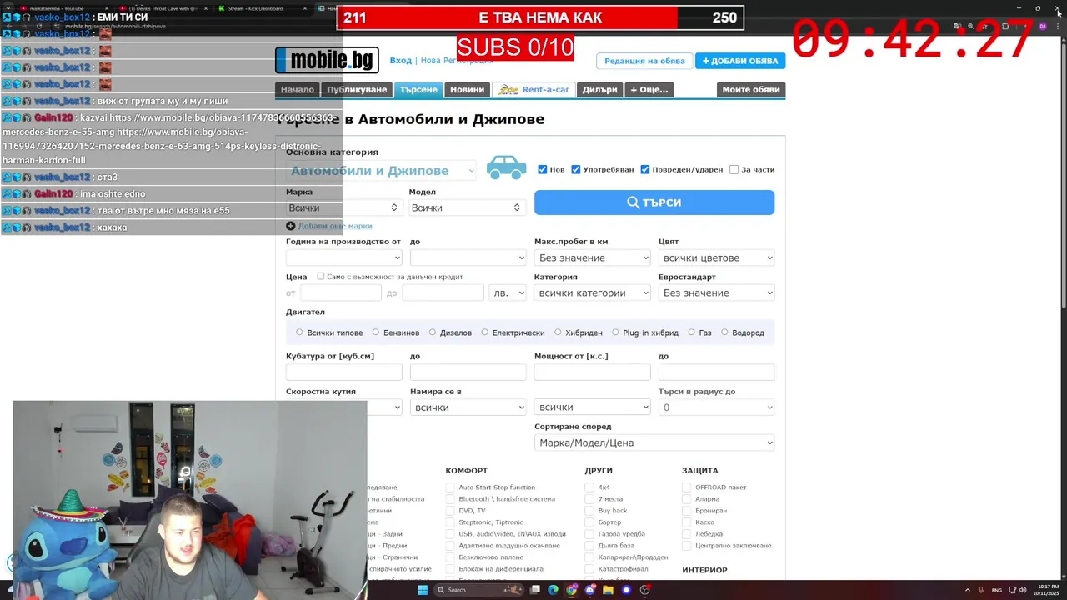Viewport: 1067px width, 600px height.
Task: Open the production year from dropdown
Action: [343, 257]
